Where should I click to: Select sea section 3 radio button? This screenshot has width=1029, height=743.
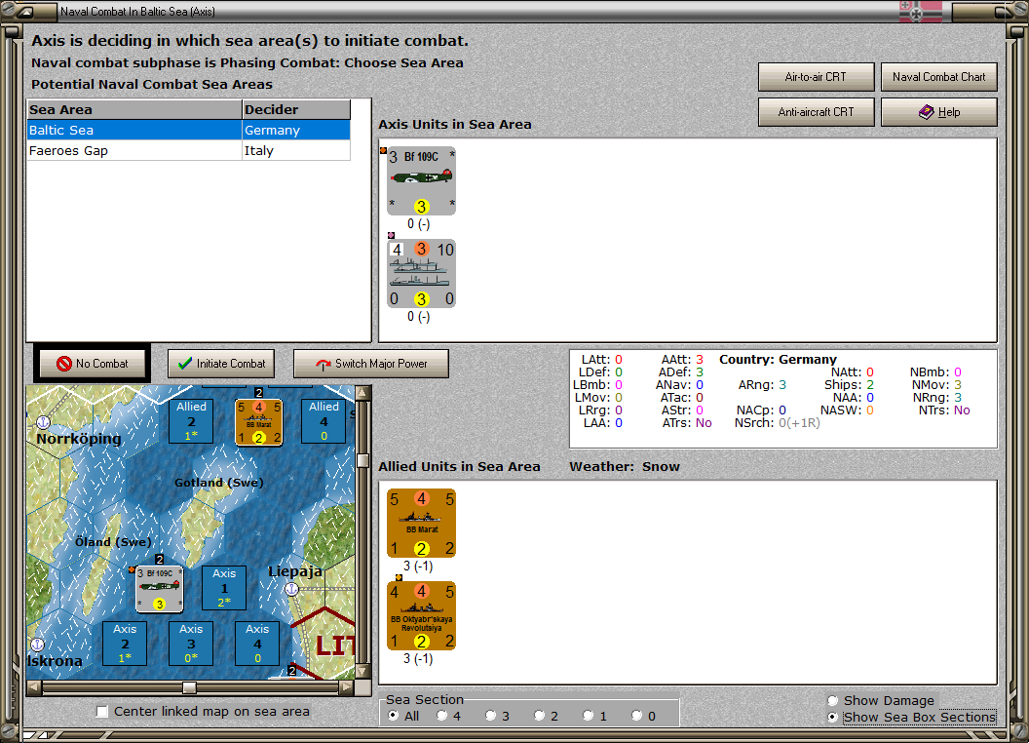point(490,716)
